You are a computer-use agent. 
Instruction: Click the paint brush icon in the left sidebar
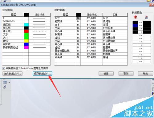click(5, 87)
